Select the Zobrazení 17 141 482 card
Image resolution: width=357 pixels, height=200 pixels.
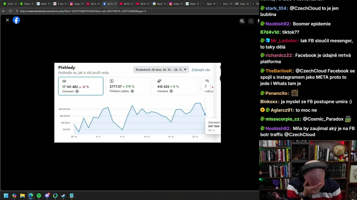(81, 86)
